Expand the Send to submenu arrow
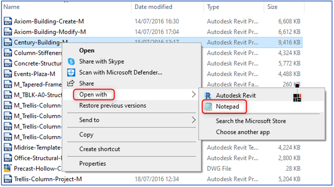Image resolution: width=334 pixels, height=187 pixels. tap(193, 120)
